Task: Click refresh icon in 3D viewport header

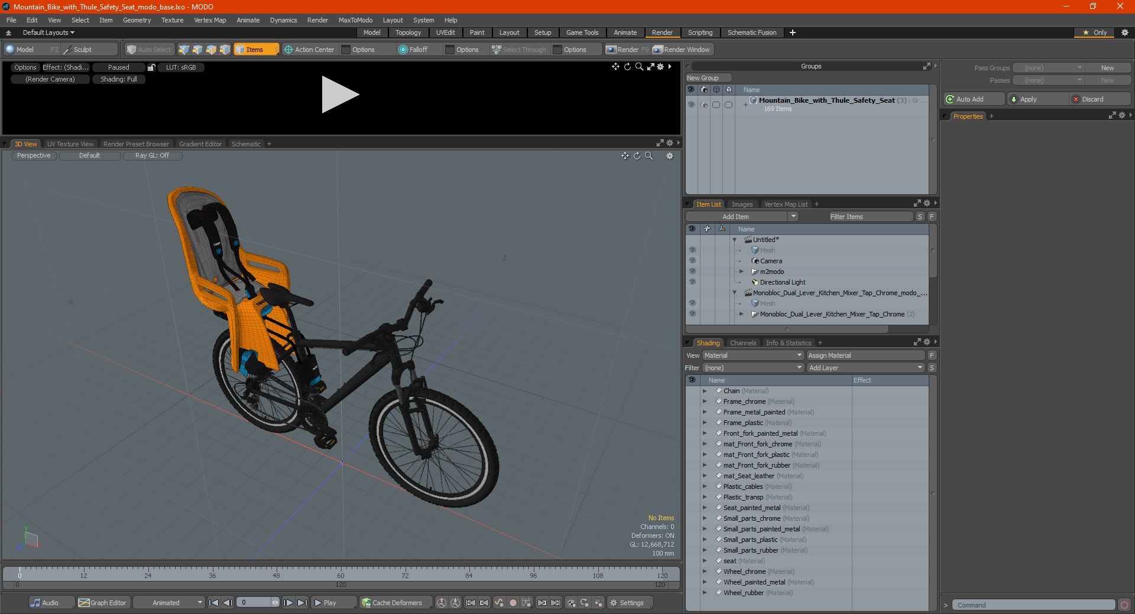Action: (637, 156)
